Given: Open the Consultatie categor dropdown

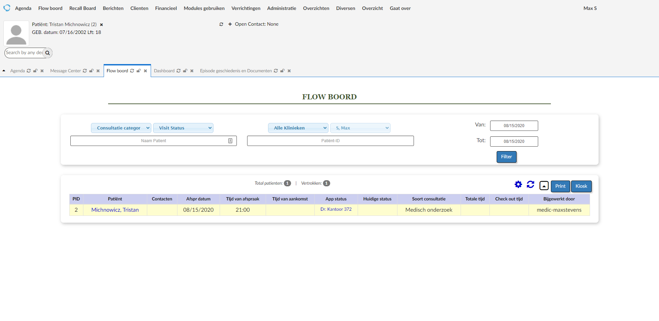Looking at the screenshot, I should coord(121,128).
